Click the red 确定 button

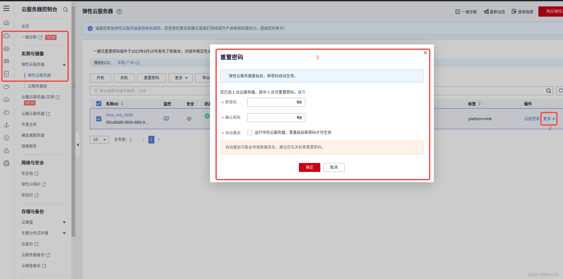click(309, 167)
